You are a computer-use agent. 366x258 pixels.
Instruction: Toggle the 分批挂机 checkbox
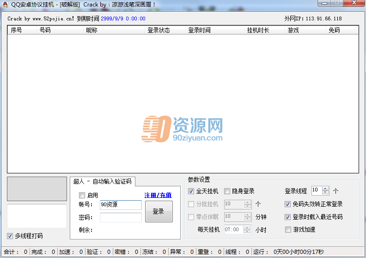tap(191, 204)
